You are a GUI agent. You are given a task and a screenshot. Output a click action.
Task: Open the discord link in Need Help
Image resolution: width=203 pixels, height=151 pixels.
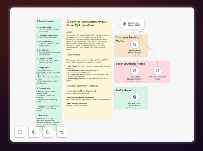click(48, 118)
